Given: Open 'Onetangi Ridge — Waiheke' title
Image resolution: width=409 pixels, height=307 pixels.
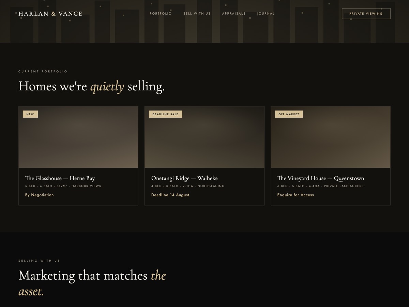Looking at the screenshot, I should tap(184, 178).
